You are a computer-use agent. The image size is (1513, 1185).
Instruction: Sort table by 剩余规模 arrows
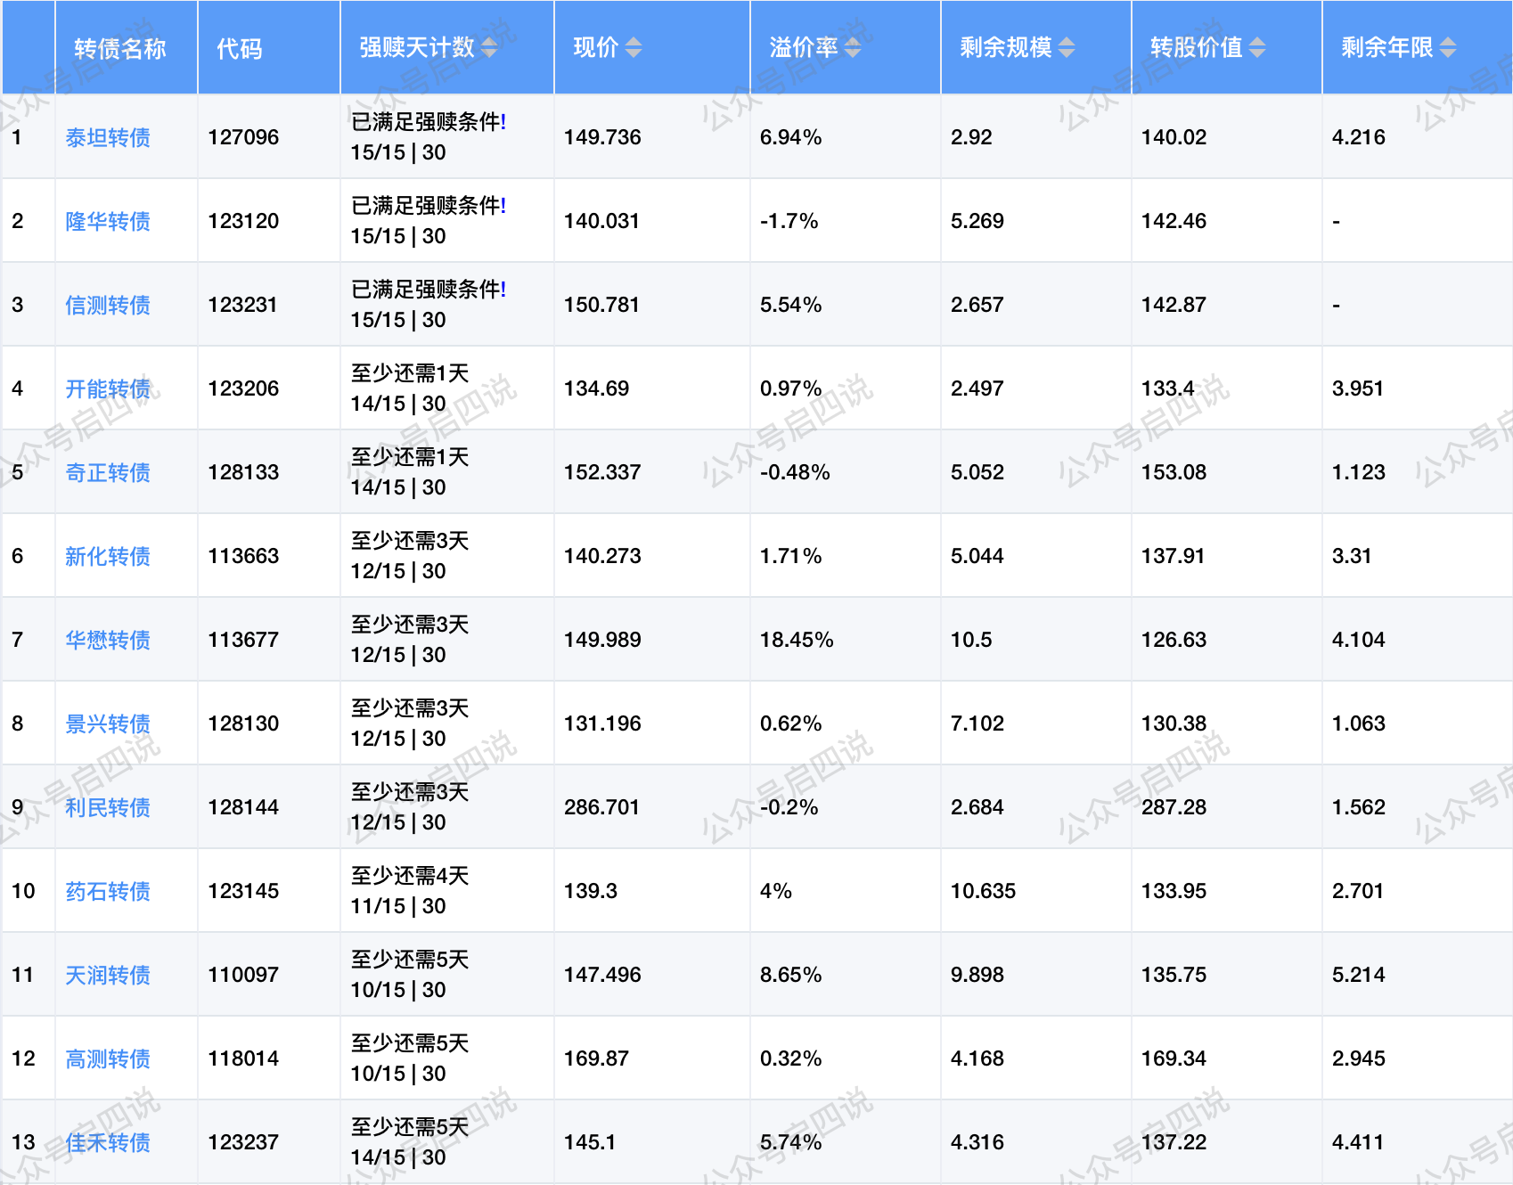pyautogui.click(x=1067, y=48)
